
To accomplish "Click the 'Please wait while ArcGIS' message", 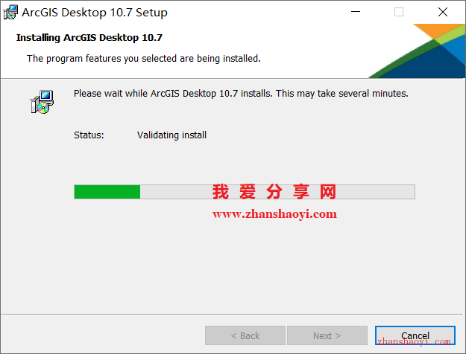I will [x=241, y=94].
